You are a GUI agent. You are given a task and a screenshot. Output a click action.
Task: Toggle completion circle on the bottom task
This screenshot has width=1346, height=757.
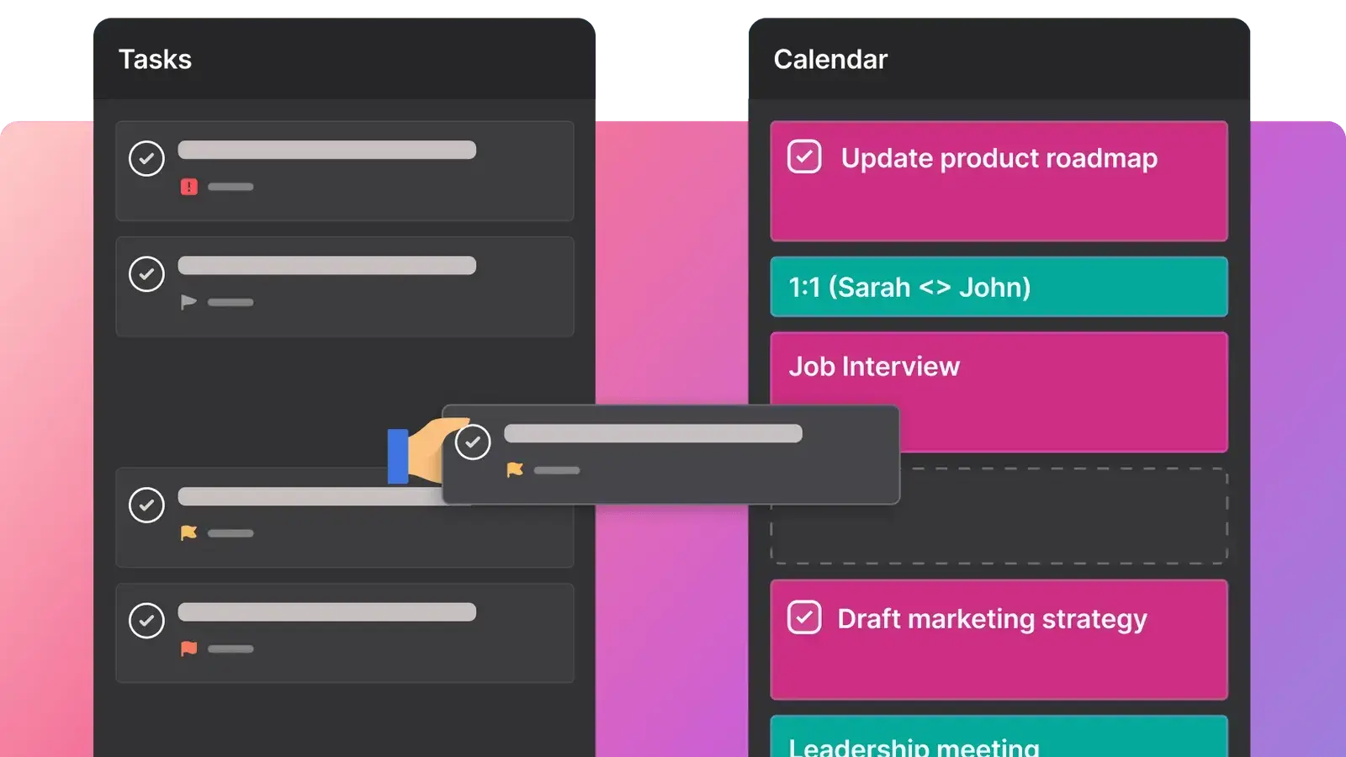146,621
